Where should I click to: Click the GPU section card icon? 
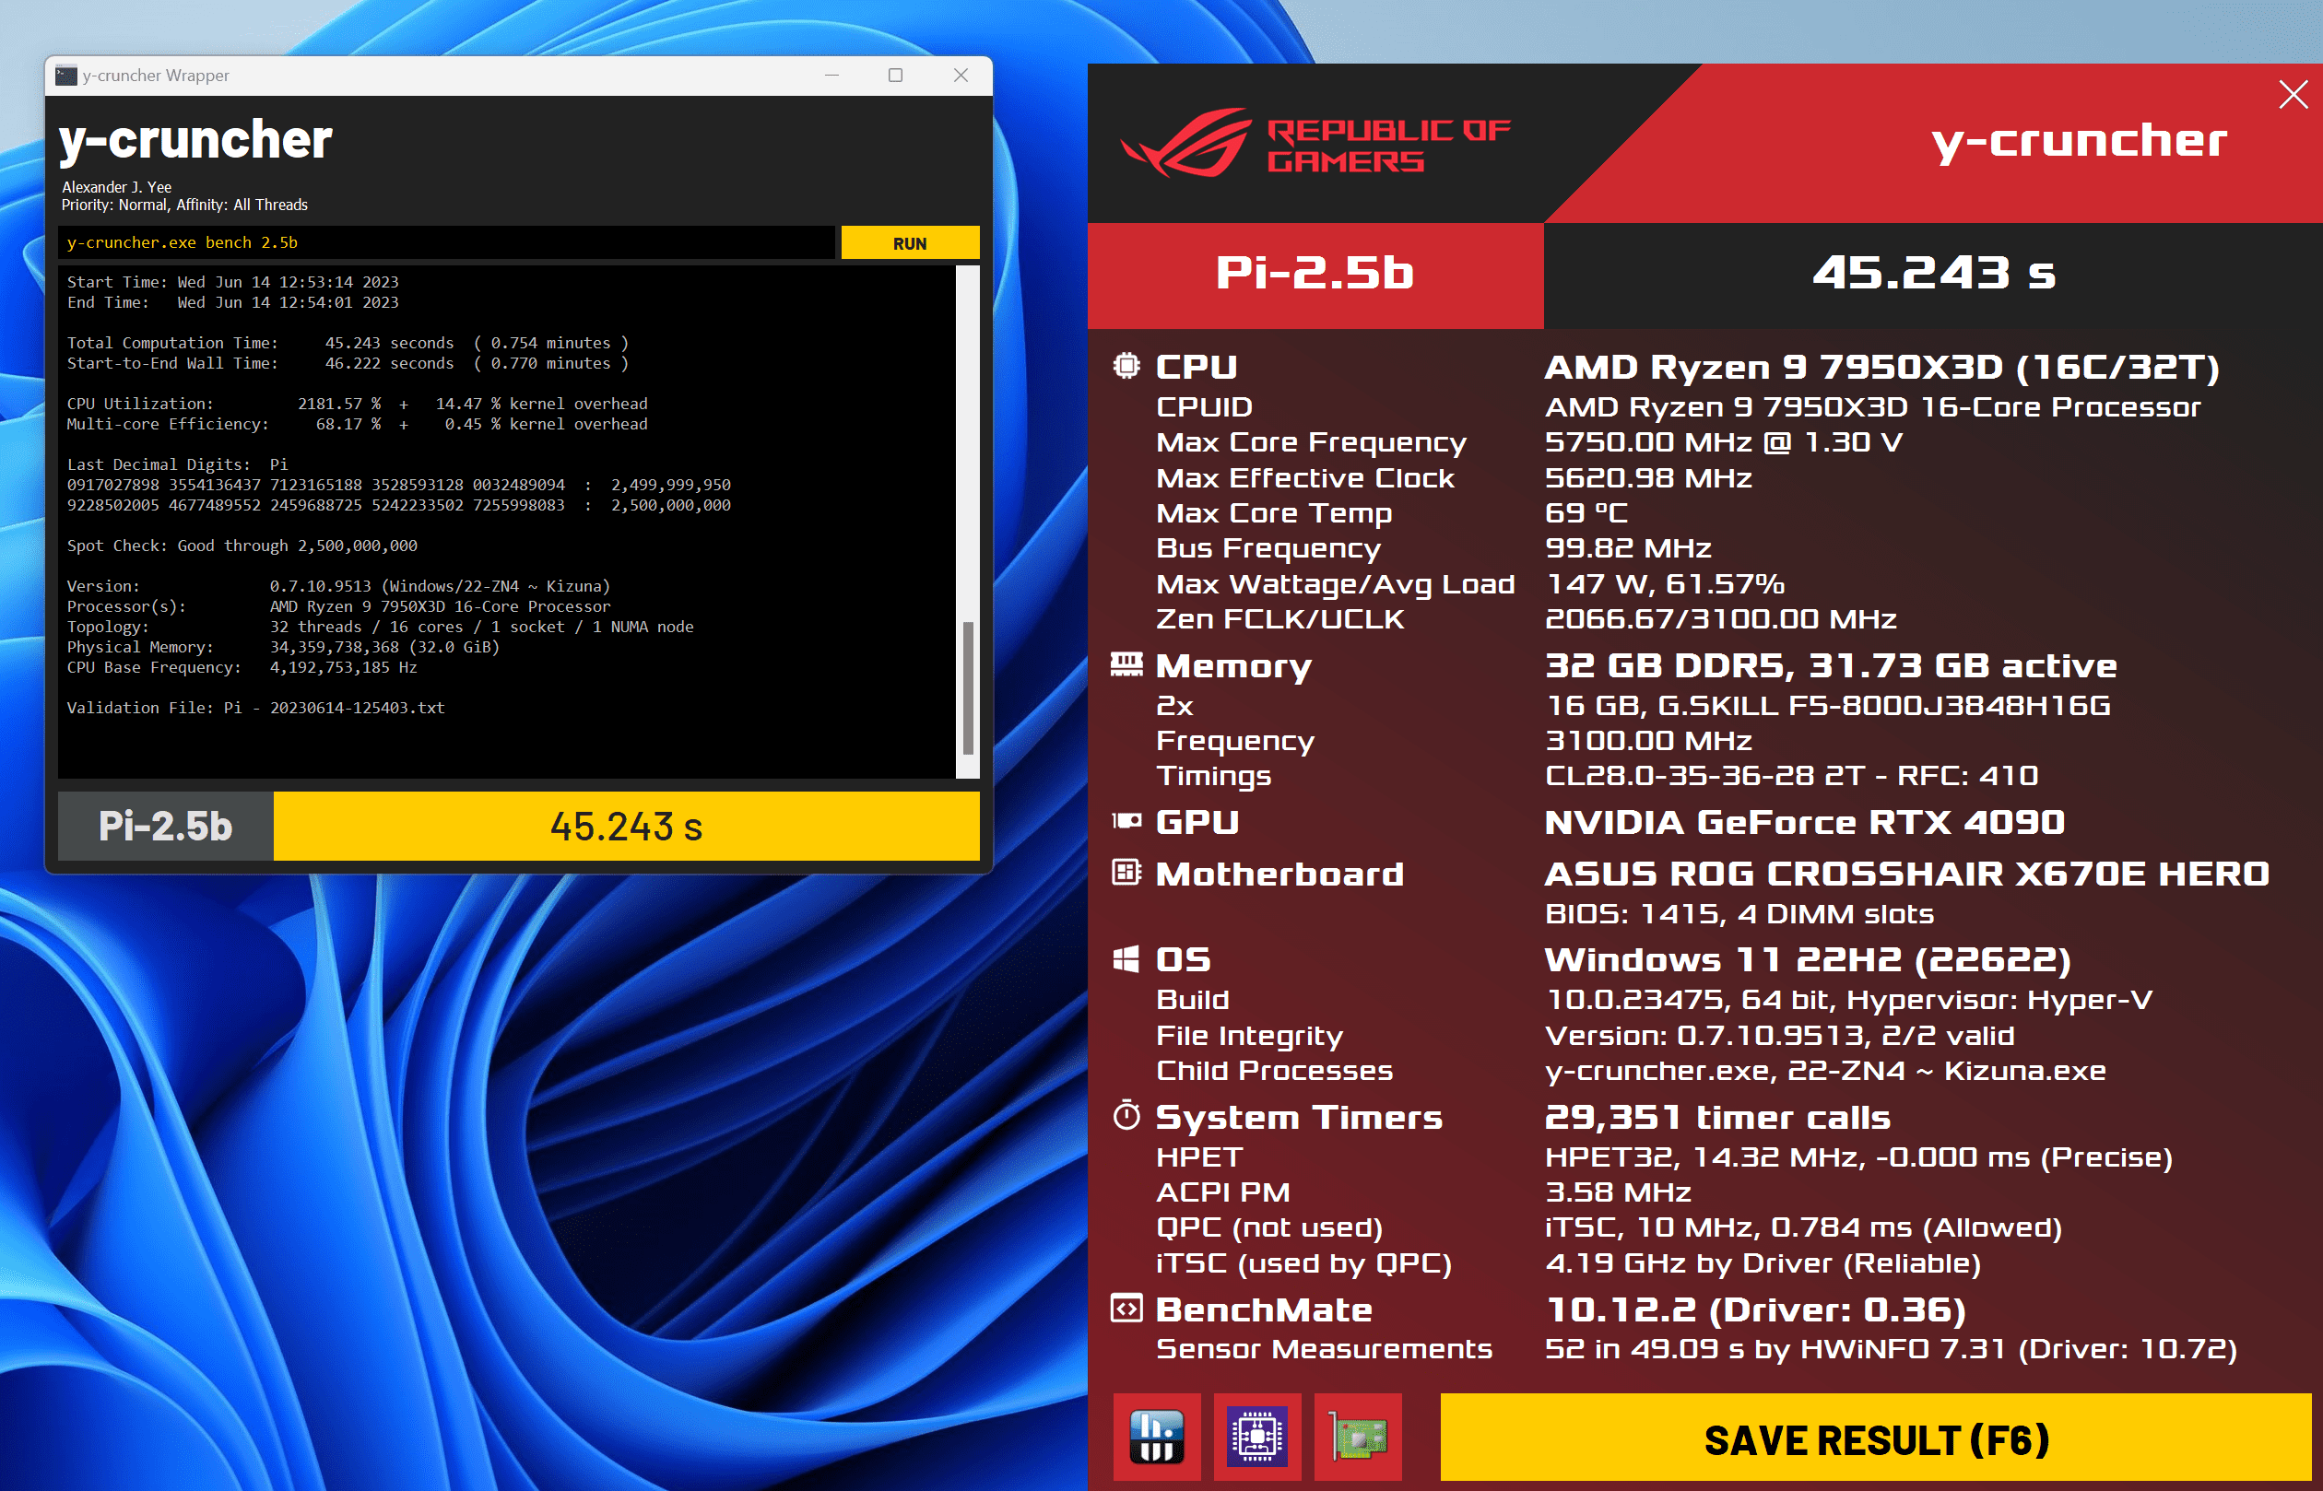(x=1126, y=821)
